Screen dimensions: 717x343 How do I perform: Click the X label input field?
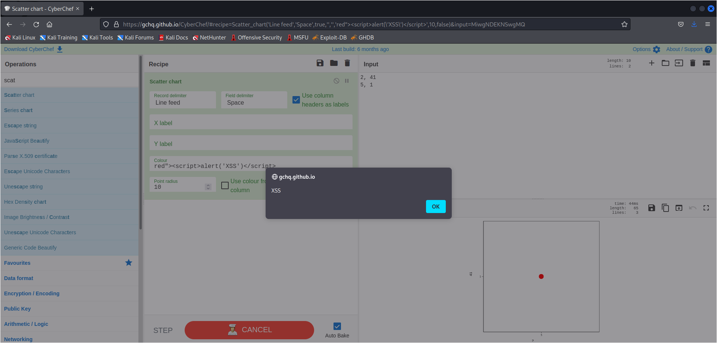click(x=251, y=122)
